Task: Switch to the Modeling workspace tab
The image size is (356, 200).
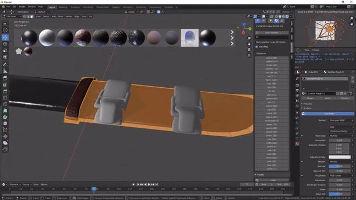Action: pyautogui.click(x=63, y=7)
